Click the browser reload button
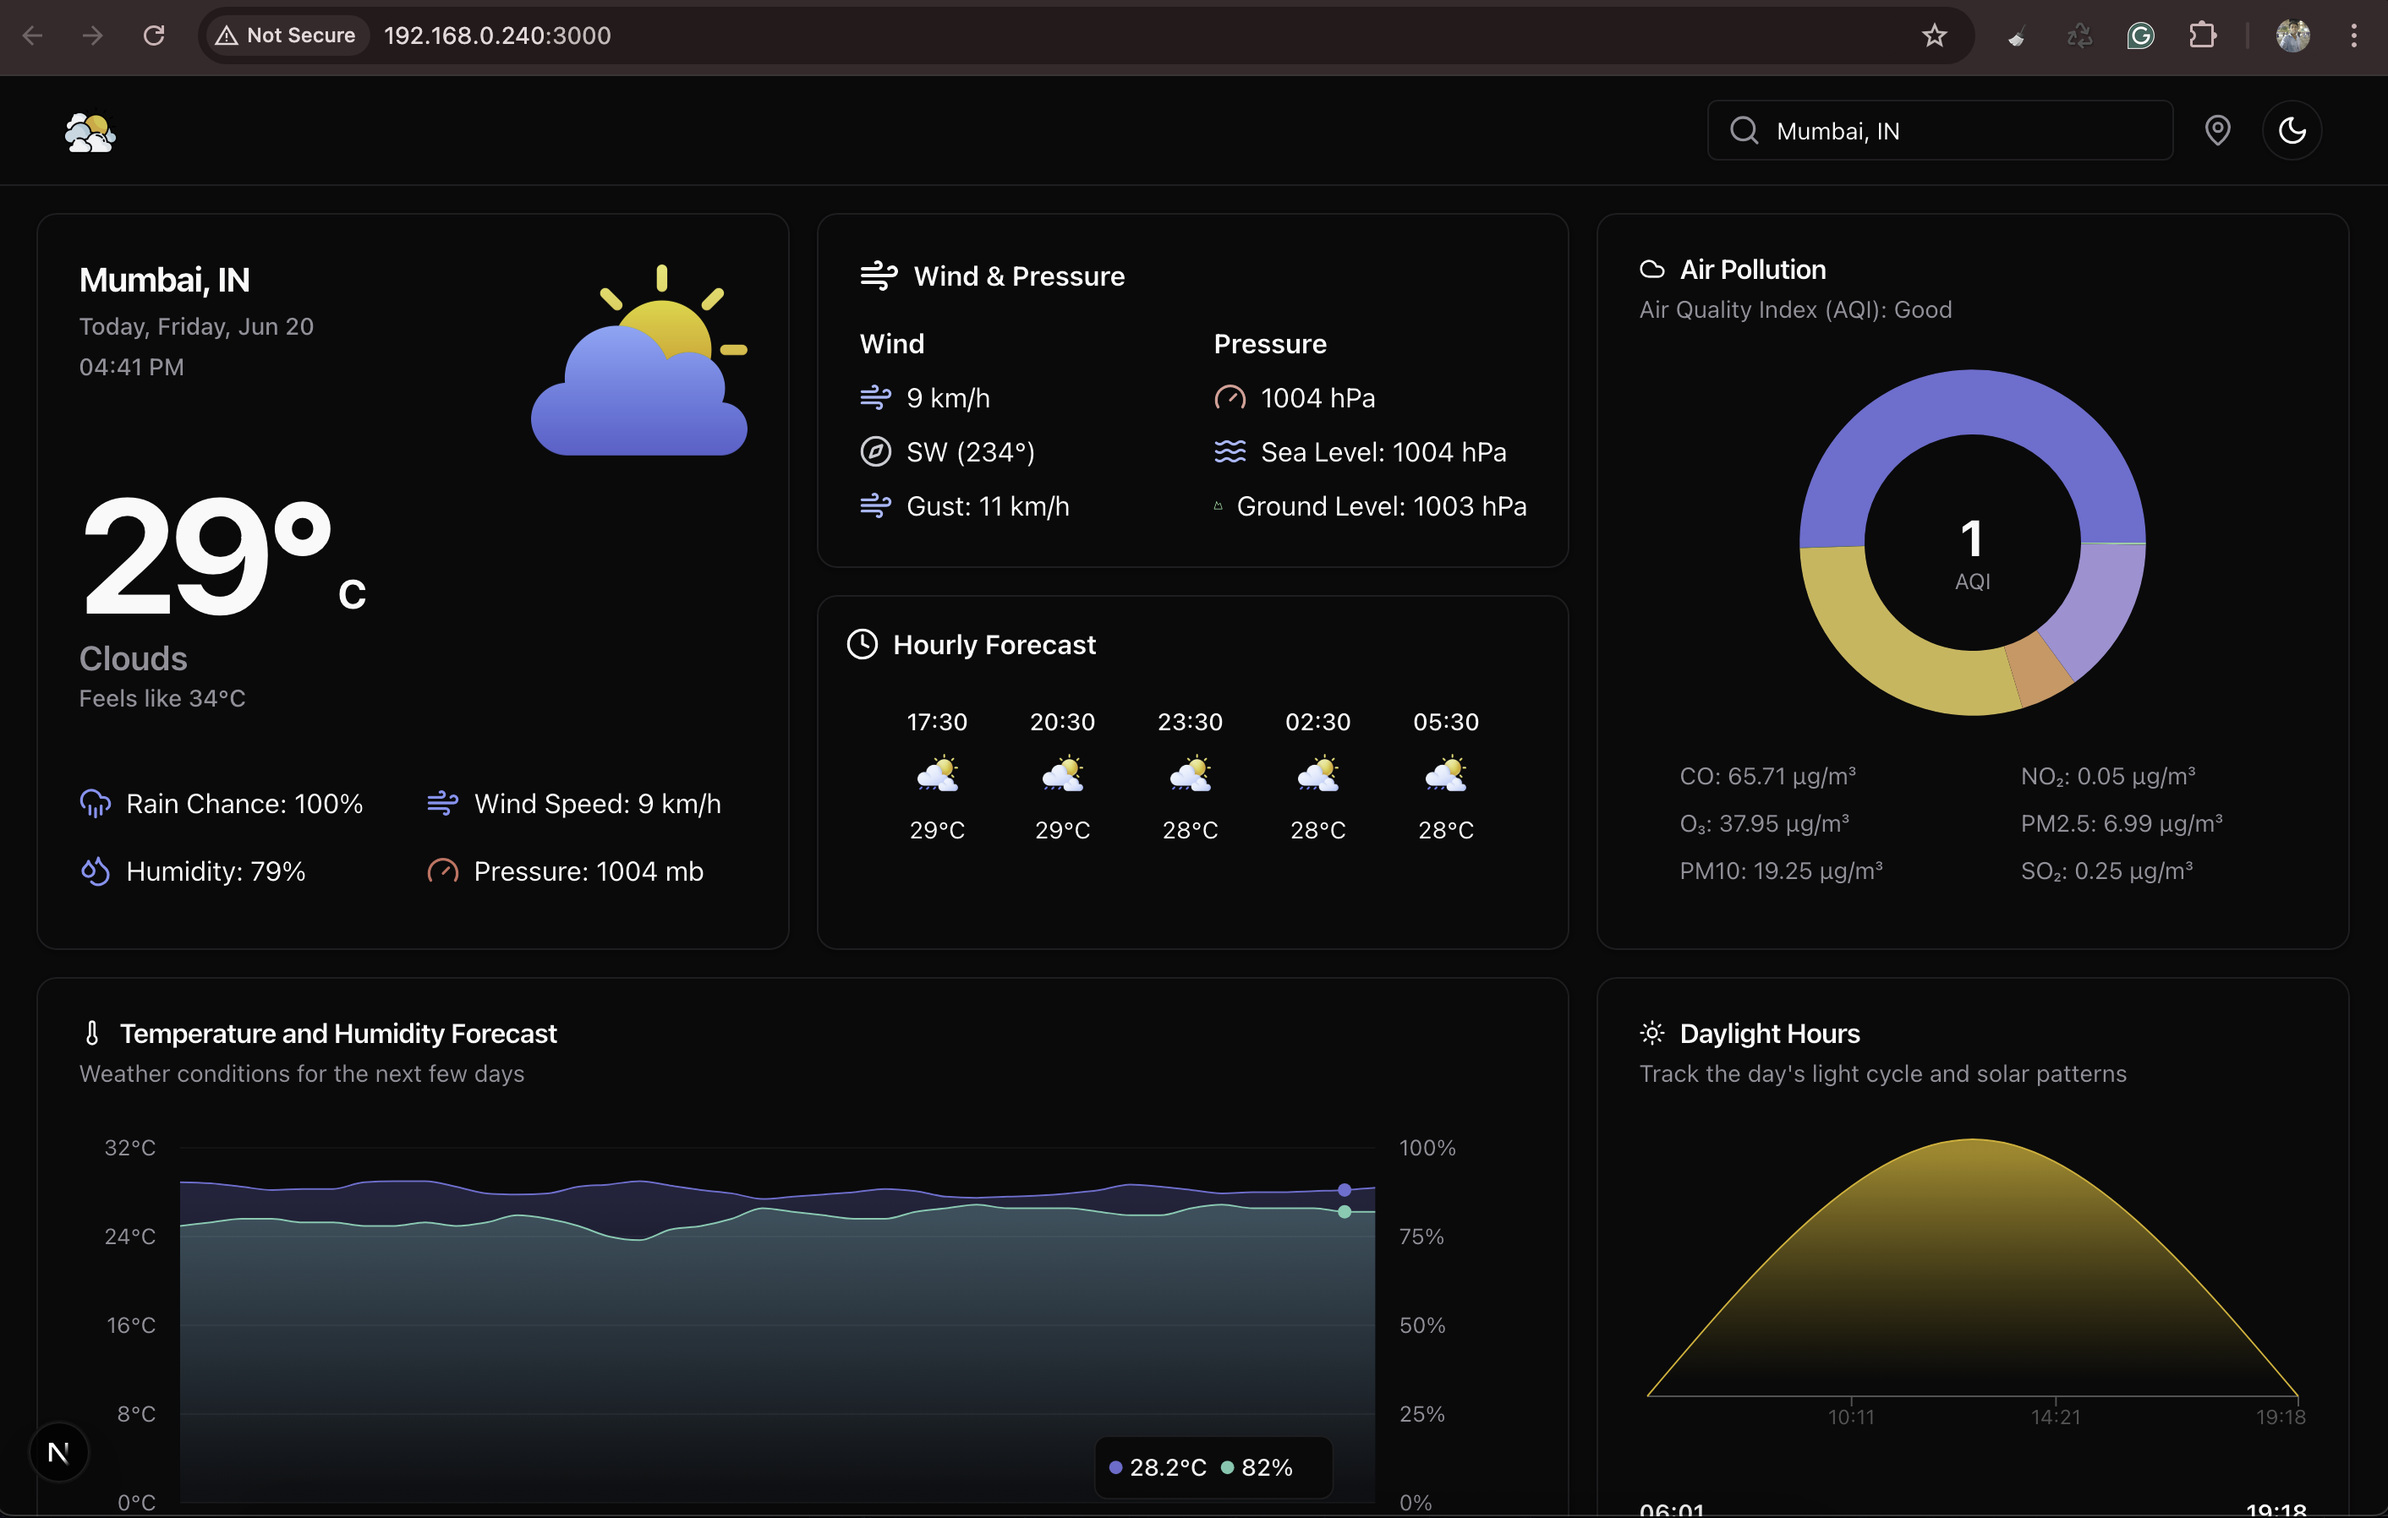2388x1518 pixels. pyautogui.click(x=154, y=35)
